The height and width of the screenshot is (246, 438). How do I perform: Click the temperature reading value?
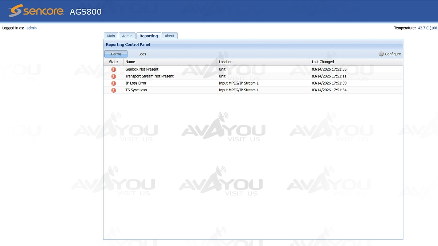tap(428, 28)
